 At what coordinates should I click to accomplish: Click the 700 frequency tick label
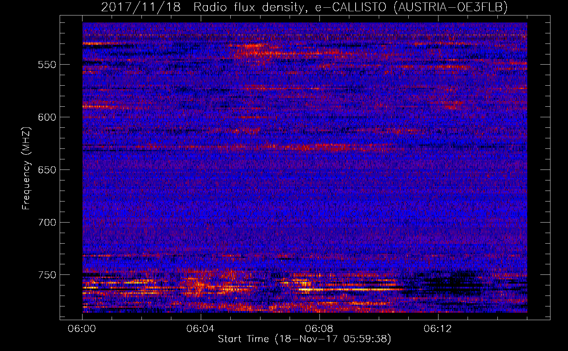pos(47,223)
